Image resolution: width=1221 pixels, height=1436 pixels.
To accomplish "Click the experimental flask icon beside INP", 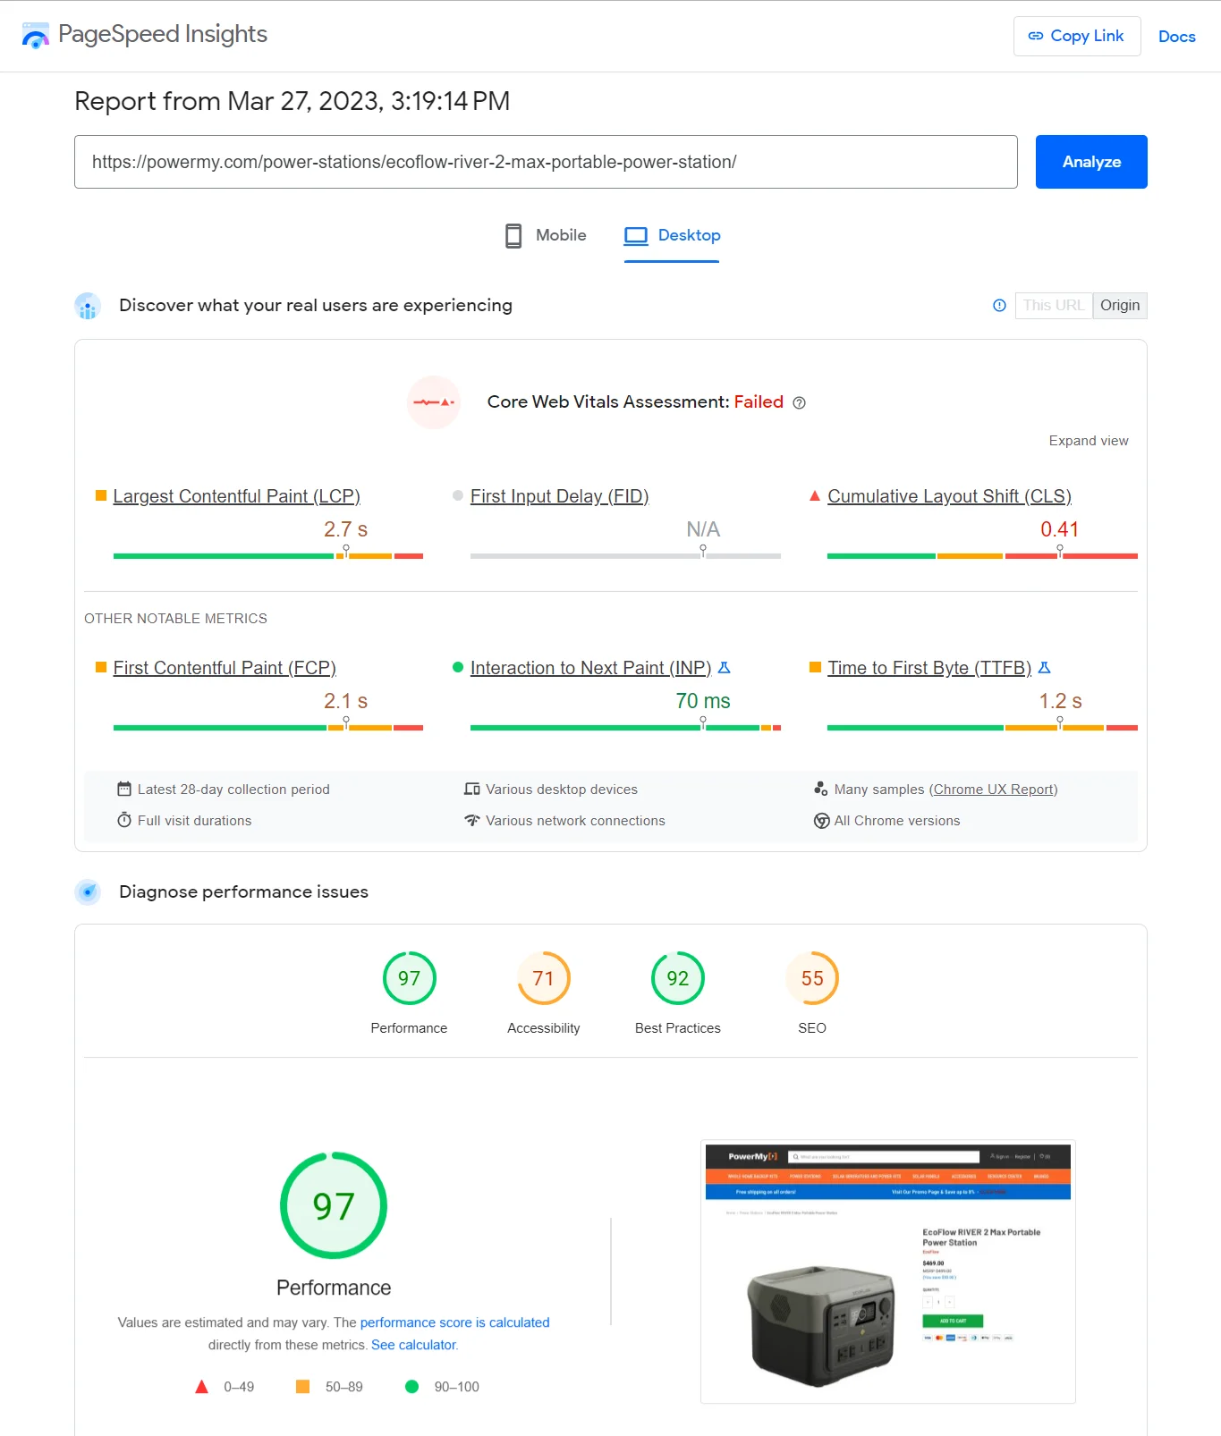I will click(725, 668).
